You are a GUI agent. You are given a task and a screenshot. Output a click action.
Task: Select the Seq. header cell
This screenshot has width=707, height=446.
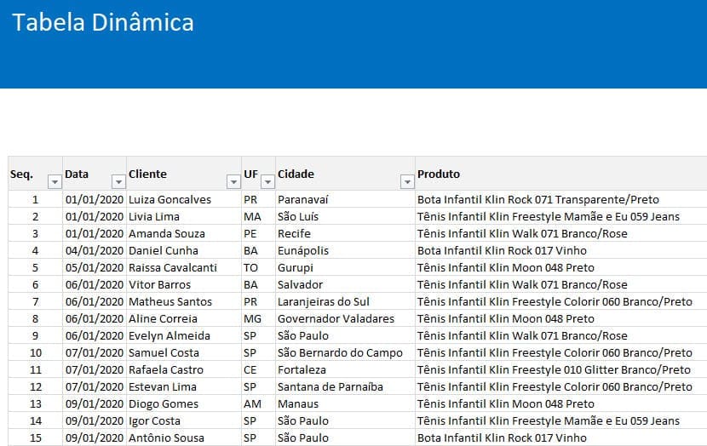[x=35, y=174]
